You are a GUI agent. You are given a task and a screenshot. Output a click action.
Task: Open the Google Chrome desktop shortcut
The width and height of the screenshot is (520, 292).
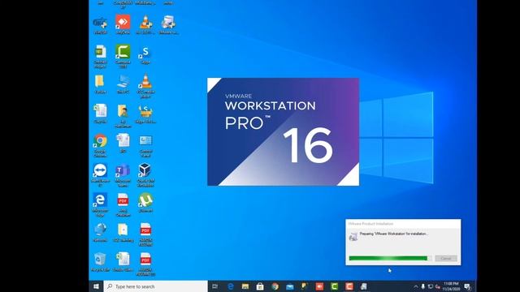[100, 145]
